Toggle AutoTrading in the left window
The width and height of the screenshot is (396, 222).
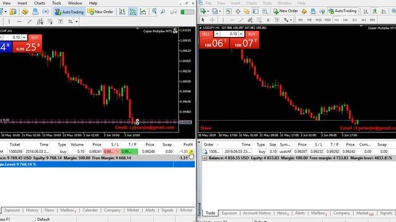tap(69, 12)
